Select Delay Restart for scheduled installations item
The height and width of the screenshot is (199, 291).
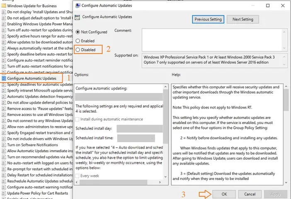(40, 175)
